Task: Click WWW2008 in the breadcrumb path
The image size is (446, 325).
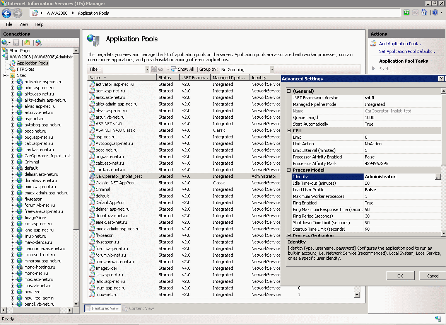Action: [57, 13]
